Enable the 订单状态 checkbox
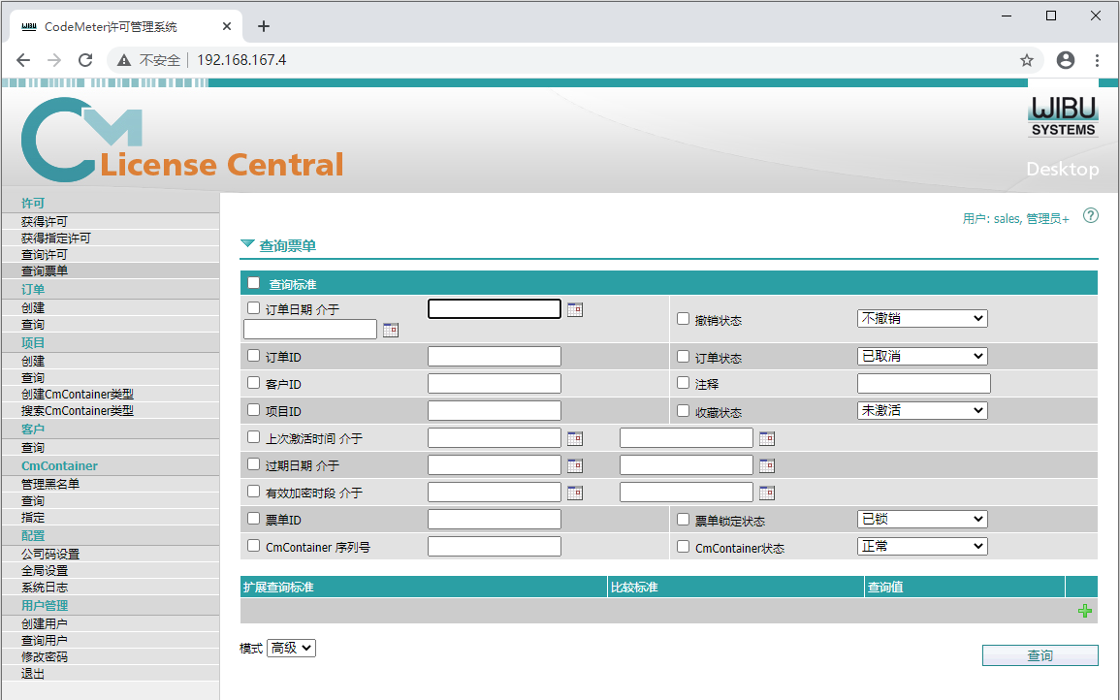This screenshot has width=1120, height=700. pos(683,356)
